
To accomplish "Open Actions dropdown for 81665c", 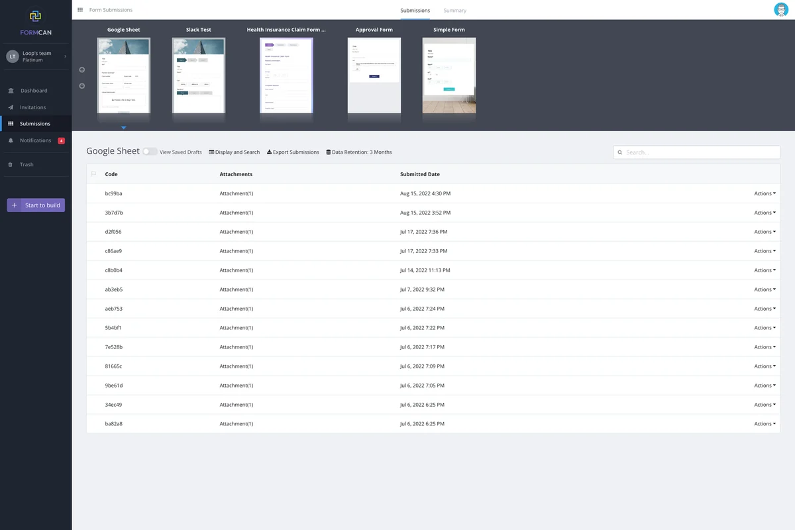I will click(x=765, y=366).
